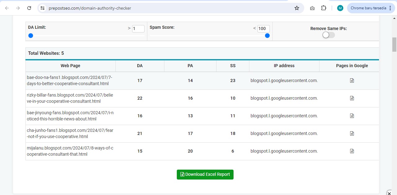Open Pages in Google icon for cha-junho-fans1 row
Viewport: 397px width, 195px height.
pos(352,133)
